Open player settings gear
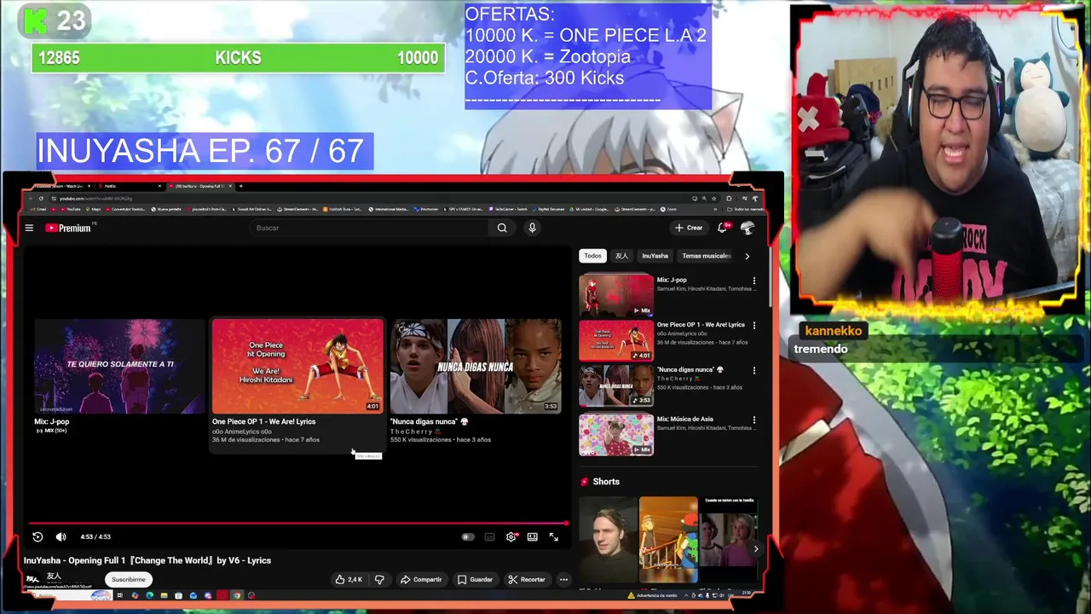 pyautogui.click(x=511, y=536)
